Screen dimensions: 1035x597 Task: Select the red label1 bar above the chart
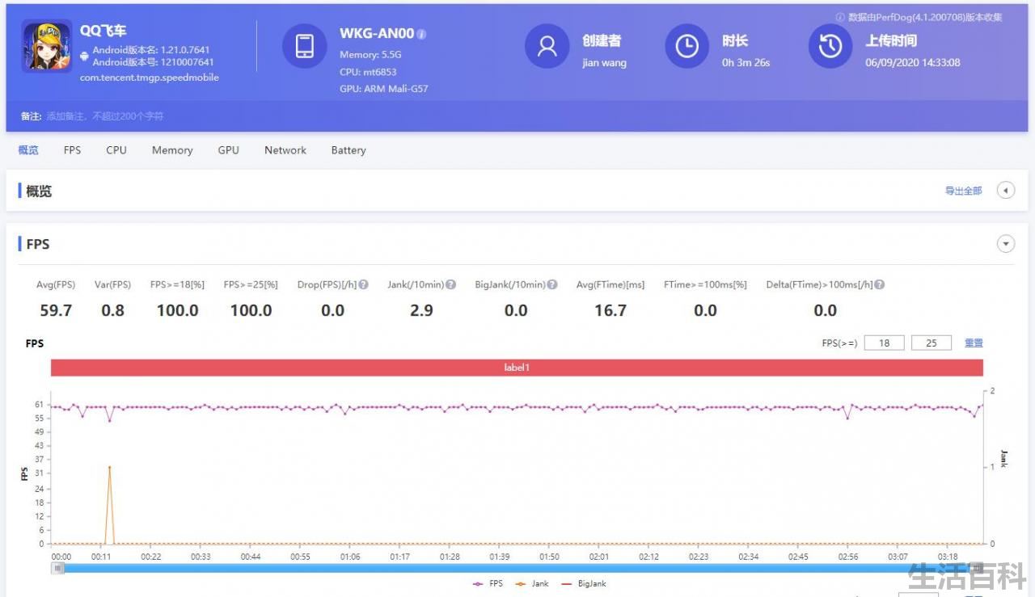517,368
